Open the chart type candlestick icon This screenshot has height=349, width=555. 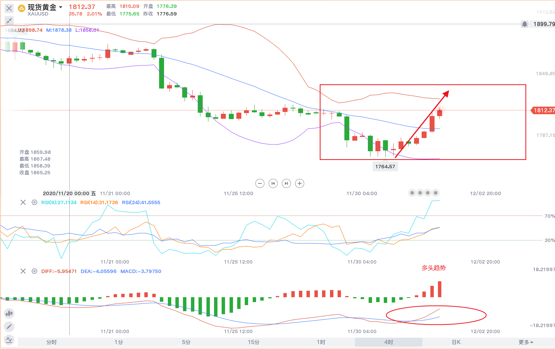pyautogui.click(x=9, y=313)
